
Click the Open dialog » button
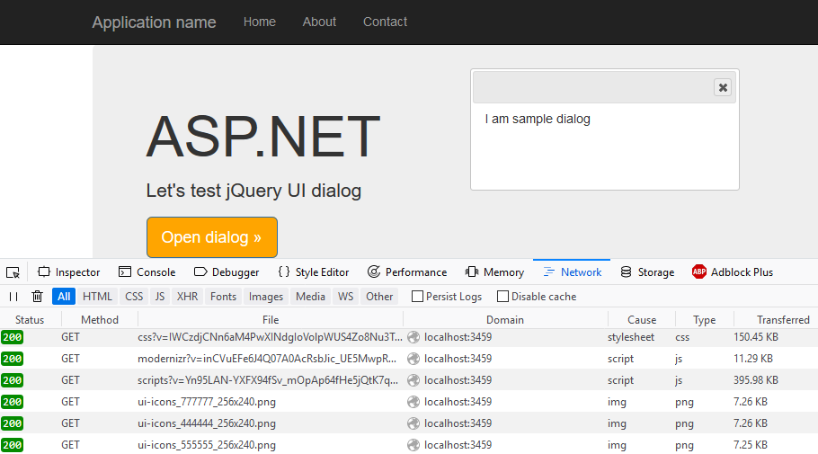[212, 237]
